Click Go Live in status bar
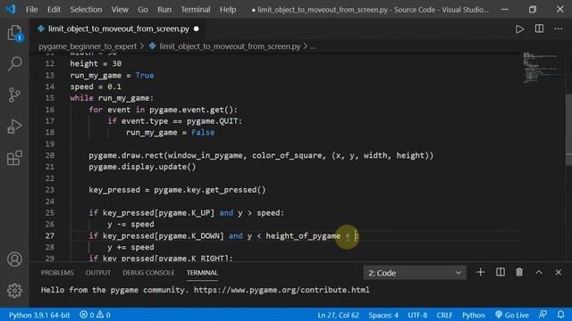 tap(512, 315)
